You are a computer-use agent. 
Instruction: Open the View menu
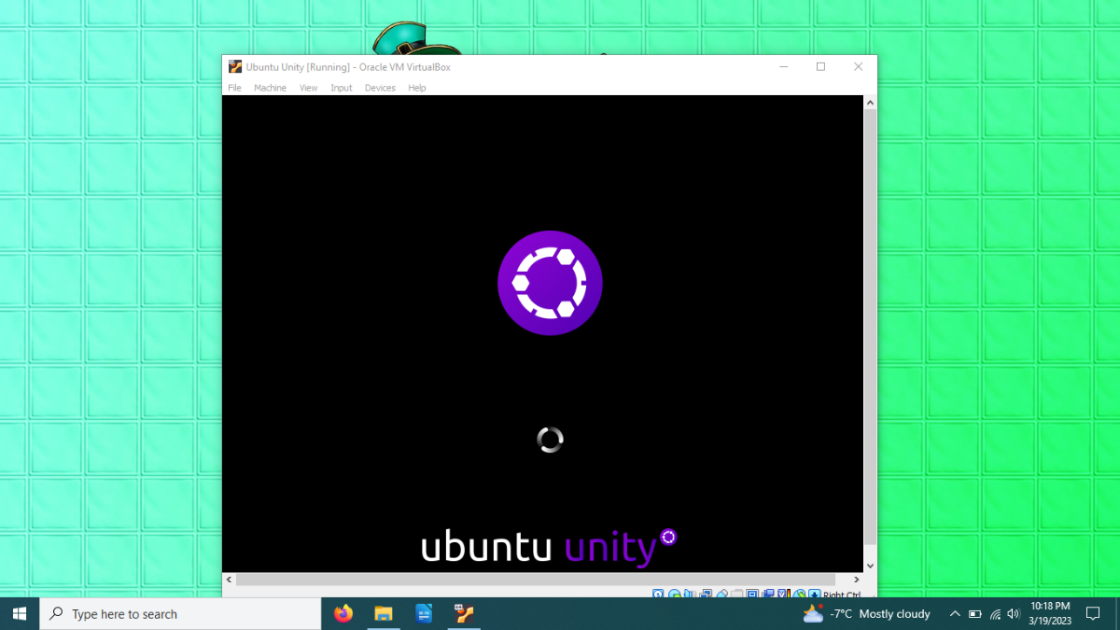[x=308, y=88]
